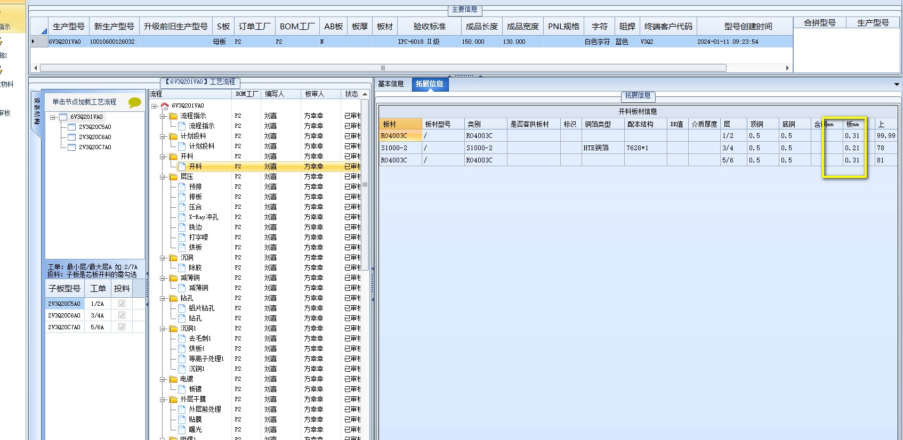
Task: Toggle 投料 checkbox for 2V3Q20C5A0
Action: pos(122,303)
